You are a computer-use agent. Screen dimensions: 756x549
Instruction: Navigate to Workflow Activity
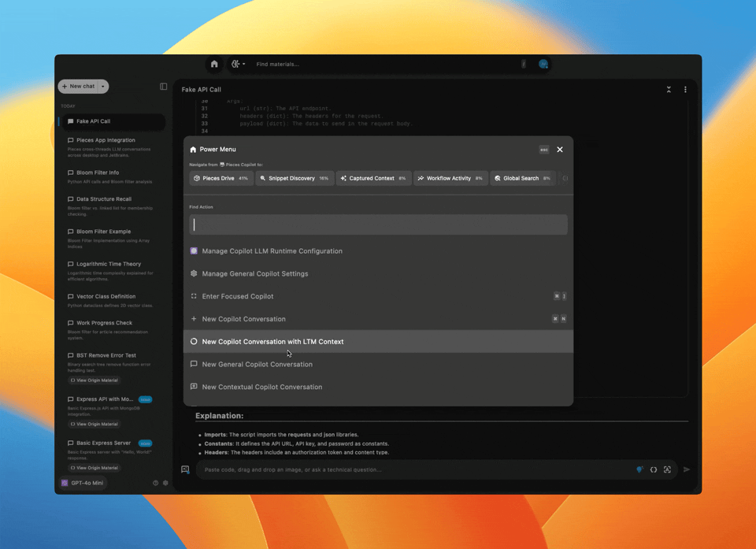tap(450, 178)
